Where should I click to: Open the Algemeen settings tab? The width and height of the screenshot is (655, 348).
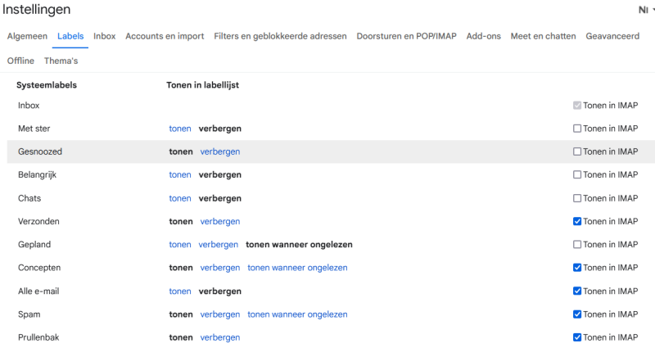click(x=27, y=36)
